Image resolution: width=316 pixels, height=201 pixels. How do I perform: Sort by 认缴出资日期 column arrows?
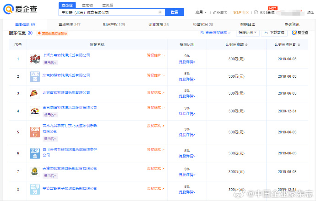point(299,45)
